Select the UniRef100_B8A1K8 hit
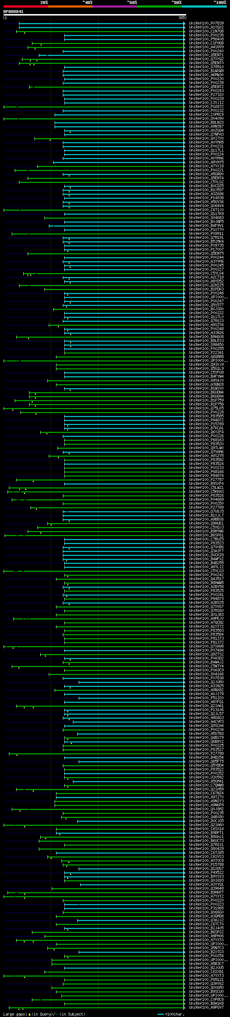The width and height of the screenshot is (230, 1017). [x=206, y=1003]
